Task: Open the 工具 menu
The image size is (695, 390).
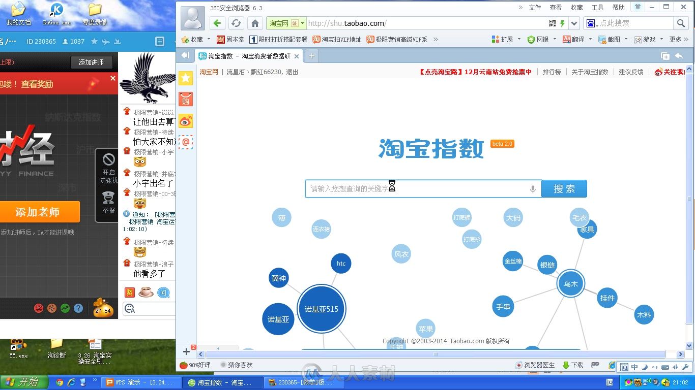Action: tap(597, 8)
